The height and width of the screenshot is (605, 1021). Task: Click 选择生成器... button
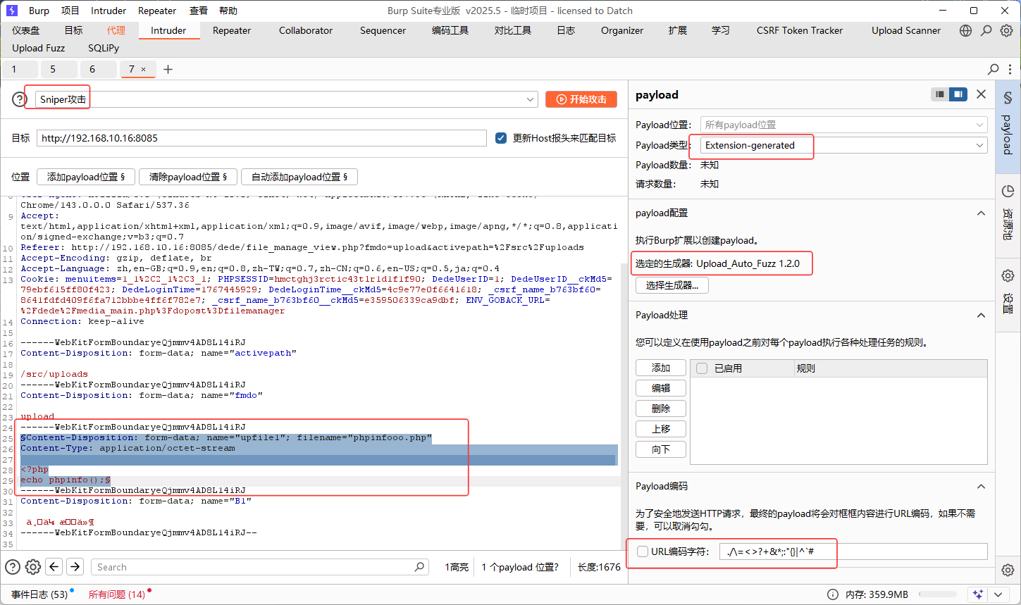[x=672, y=285]
